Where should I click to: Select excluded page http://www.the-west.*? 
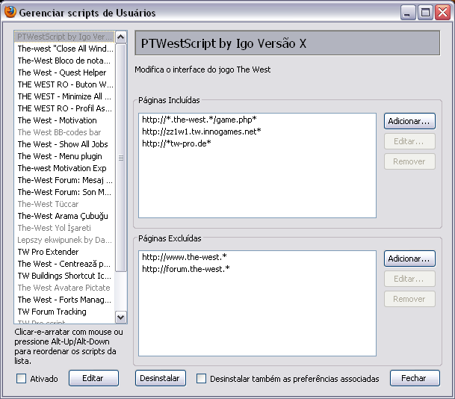tap(257, 257)
